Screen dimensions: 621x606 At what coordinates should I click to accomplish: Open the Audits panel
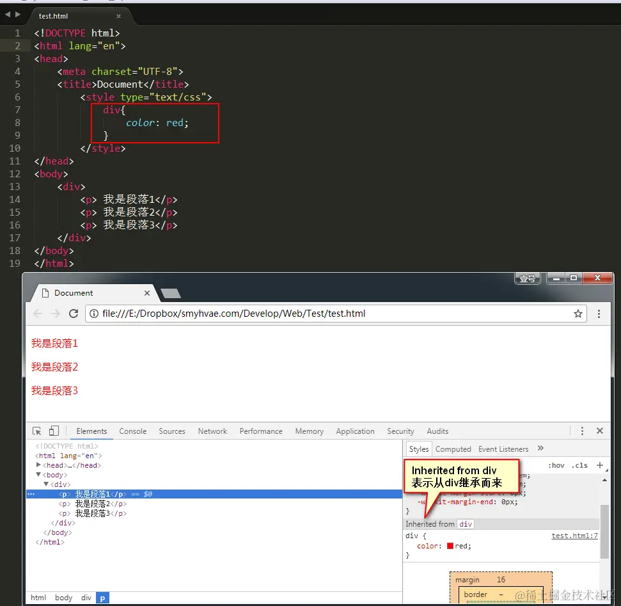pos(437,431)
